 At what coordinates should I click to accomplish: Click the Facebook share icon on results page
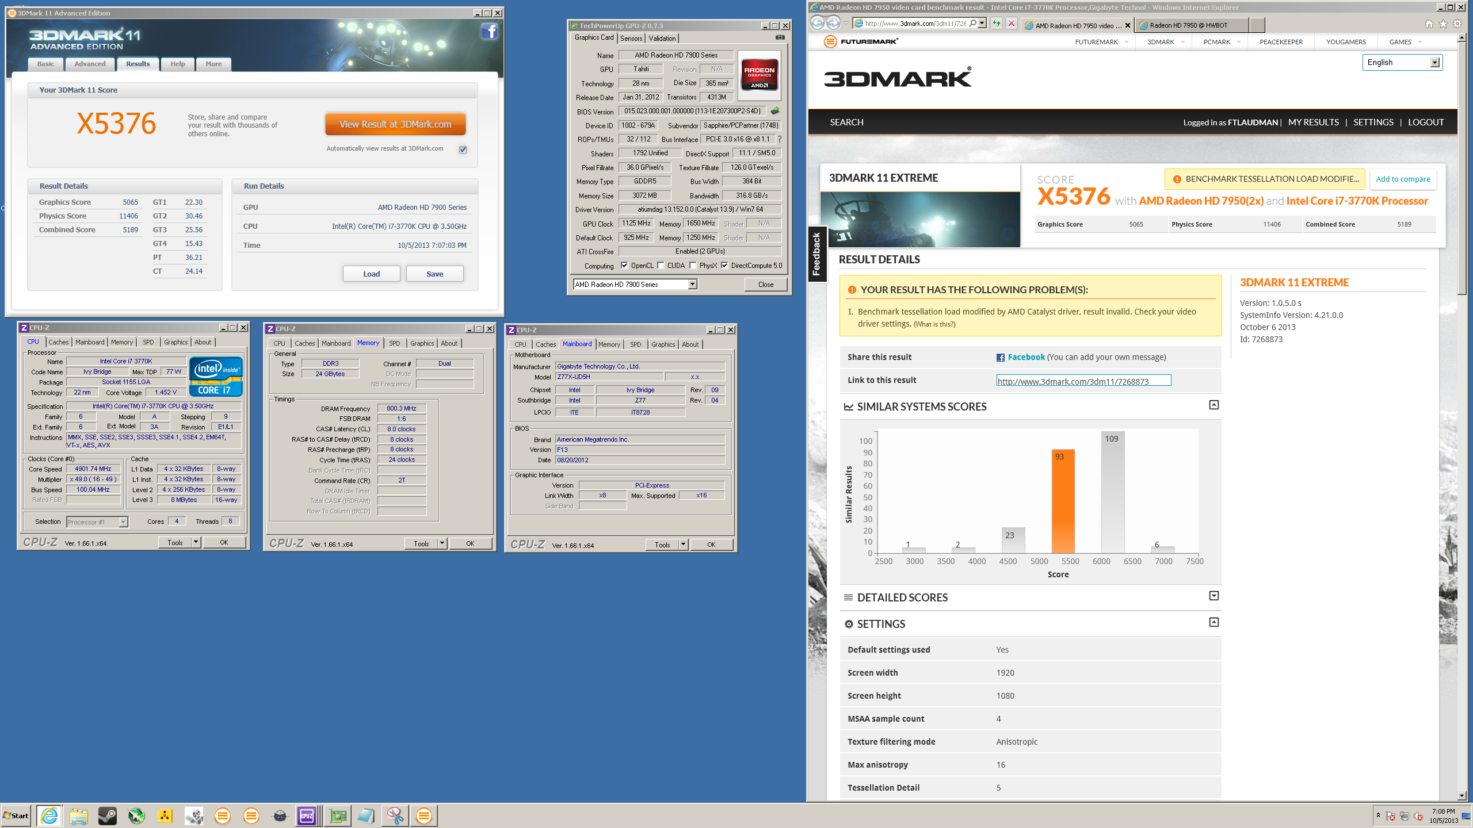pos(1001,358)
